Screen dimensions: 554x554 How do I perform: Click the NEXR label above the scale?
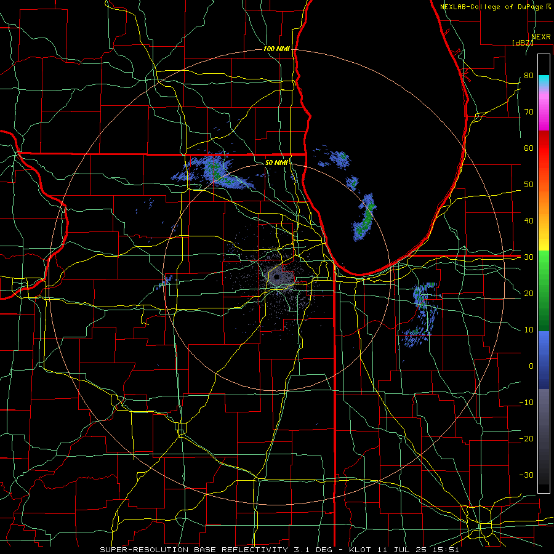(x=540, y=37)
